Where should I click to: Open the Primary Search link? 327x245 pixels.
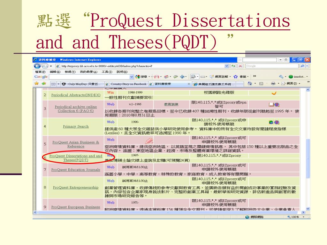[76, 126]
